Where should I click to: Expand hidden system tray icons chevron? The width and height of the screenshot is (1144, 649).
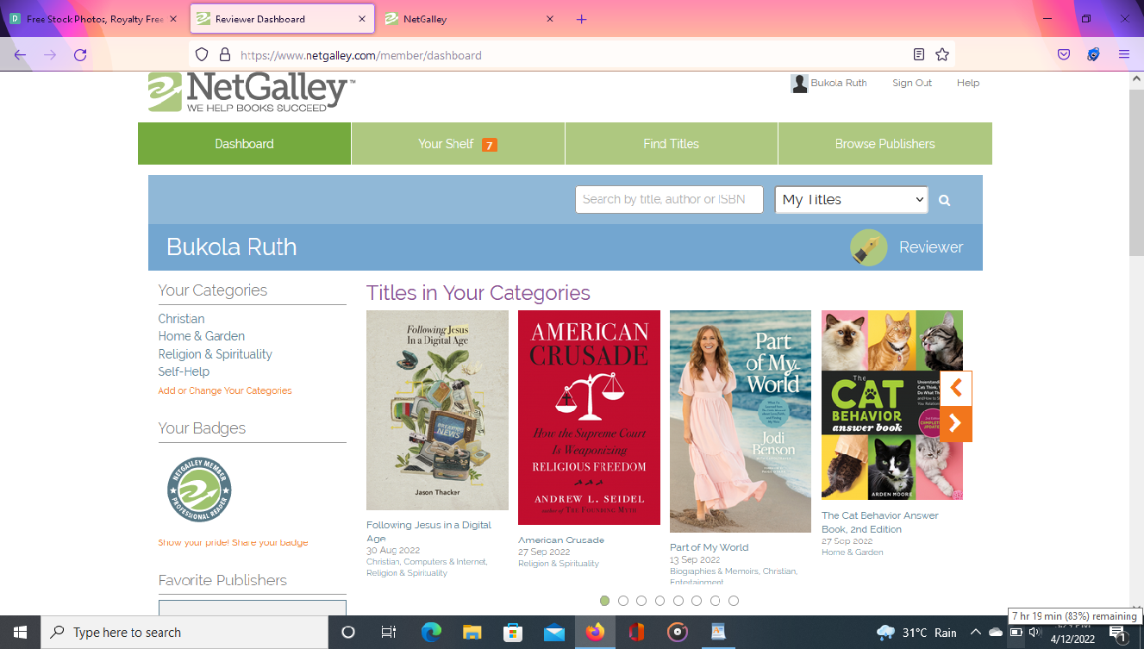(x=976, y=633)
